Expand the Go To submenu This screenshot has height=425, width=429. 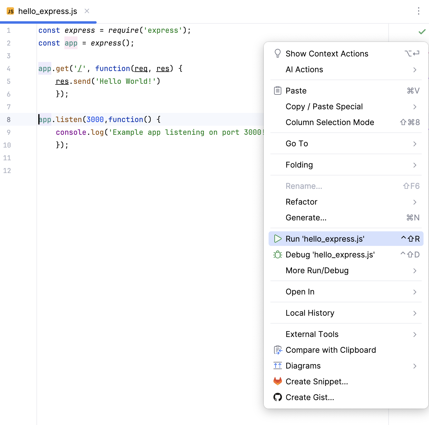346,144
